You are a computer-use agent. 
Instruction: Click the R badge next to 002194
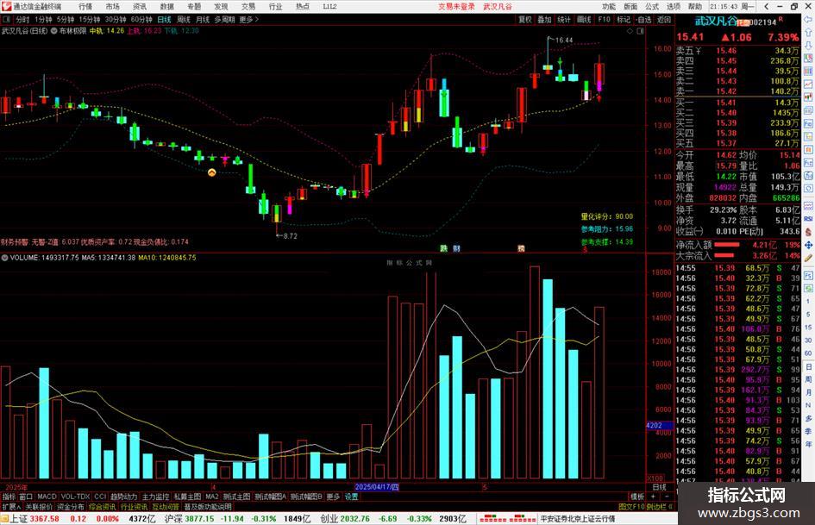coord(781,20)
